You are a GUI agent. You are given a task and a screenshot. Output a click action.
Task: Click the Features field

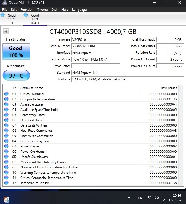click(127, 79)
